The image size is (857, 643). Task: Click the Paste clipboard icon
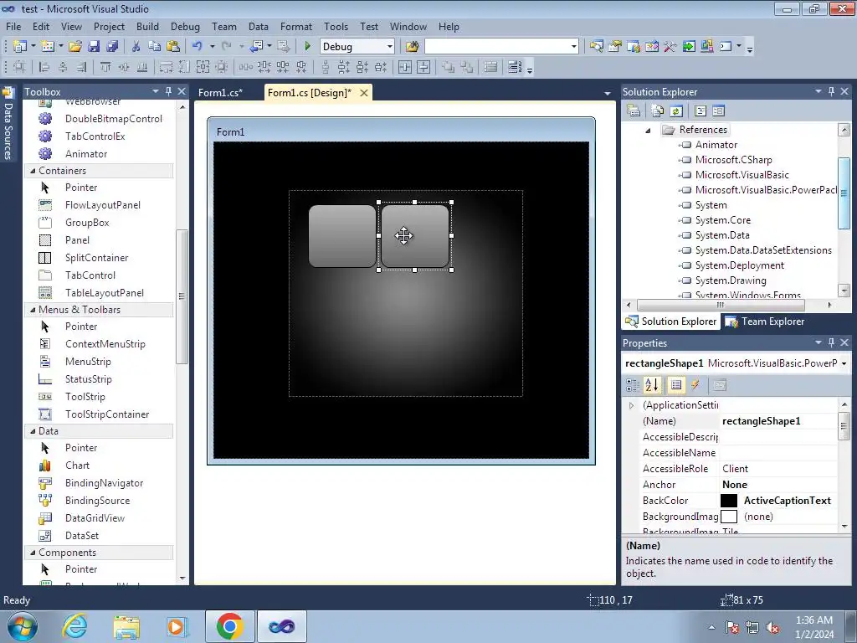pyautogui.click(x=173, y=47)
